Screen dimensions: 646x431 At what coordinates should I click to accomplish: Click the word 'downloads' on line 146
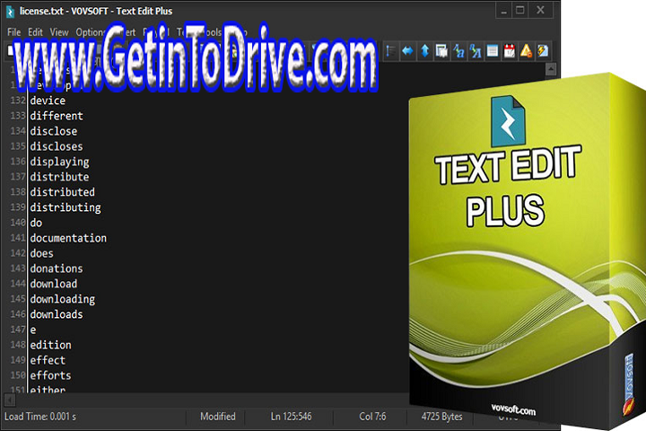point(57,314)
